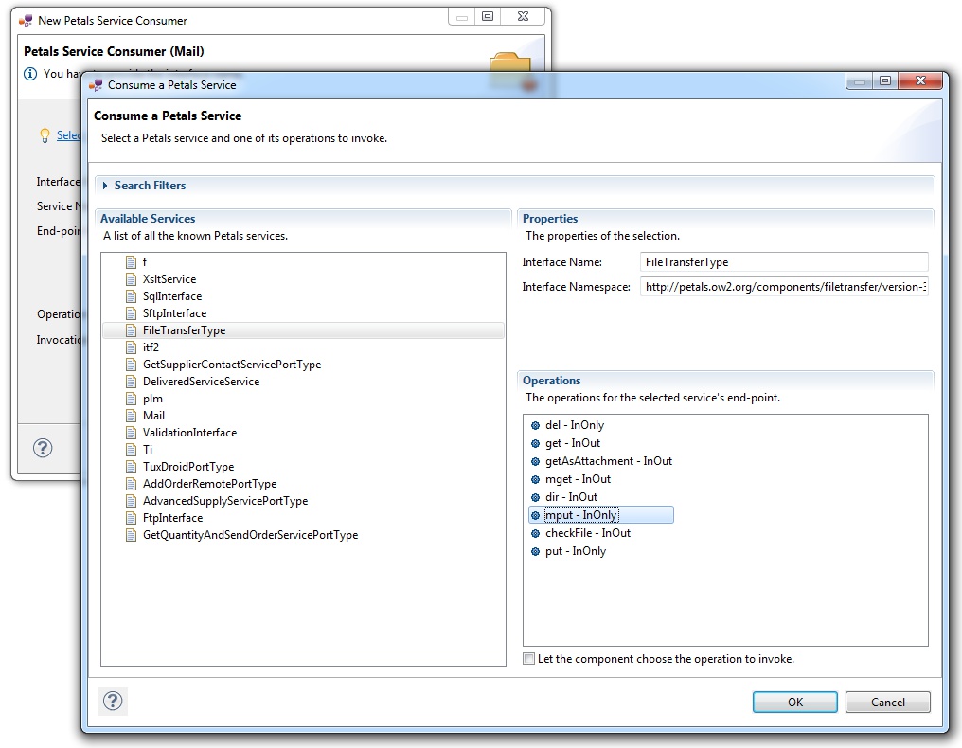The height and width of the screenshot is (748, 962).
Task: Select the XsltService document icon
Action: tap(132, 279)
